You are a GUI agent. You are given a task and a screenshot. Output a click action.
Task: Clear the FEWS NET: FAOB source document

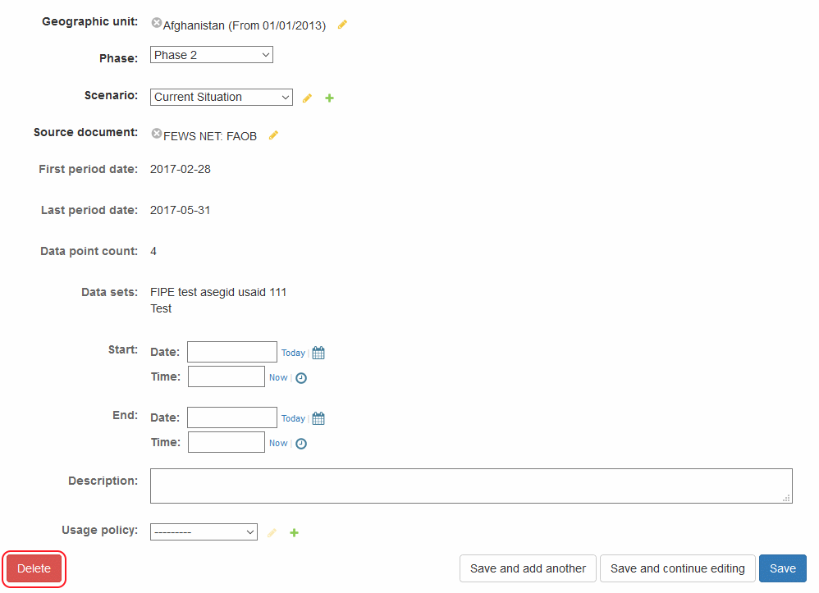pos(157,134)
